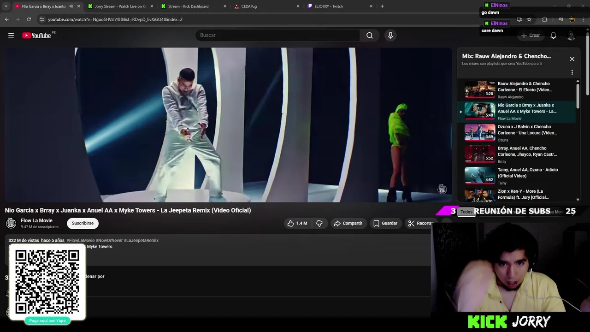Viewport: 590px width, 332px height.
Task: View site information icon in address bar
Action: (x=42, y=19)
